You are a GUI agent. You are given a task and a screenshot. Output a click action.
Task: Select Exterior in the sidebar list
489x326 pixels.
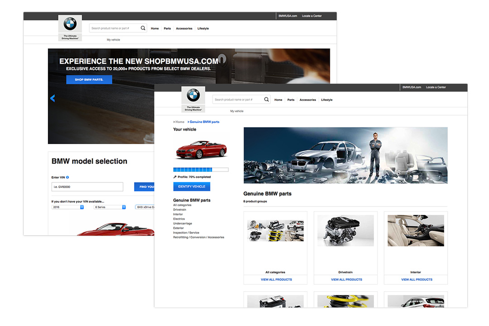178,228
